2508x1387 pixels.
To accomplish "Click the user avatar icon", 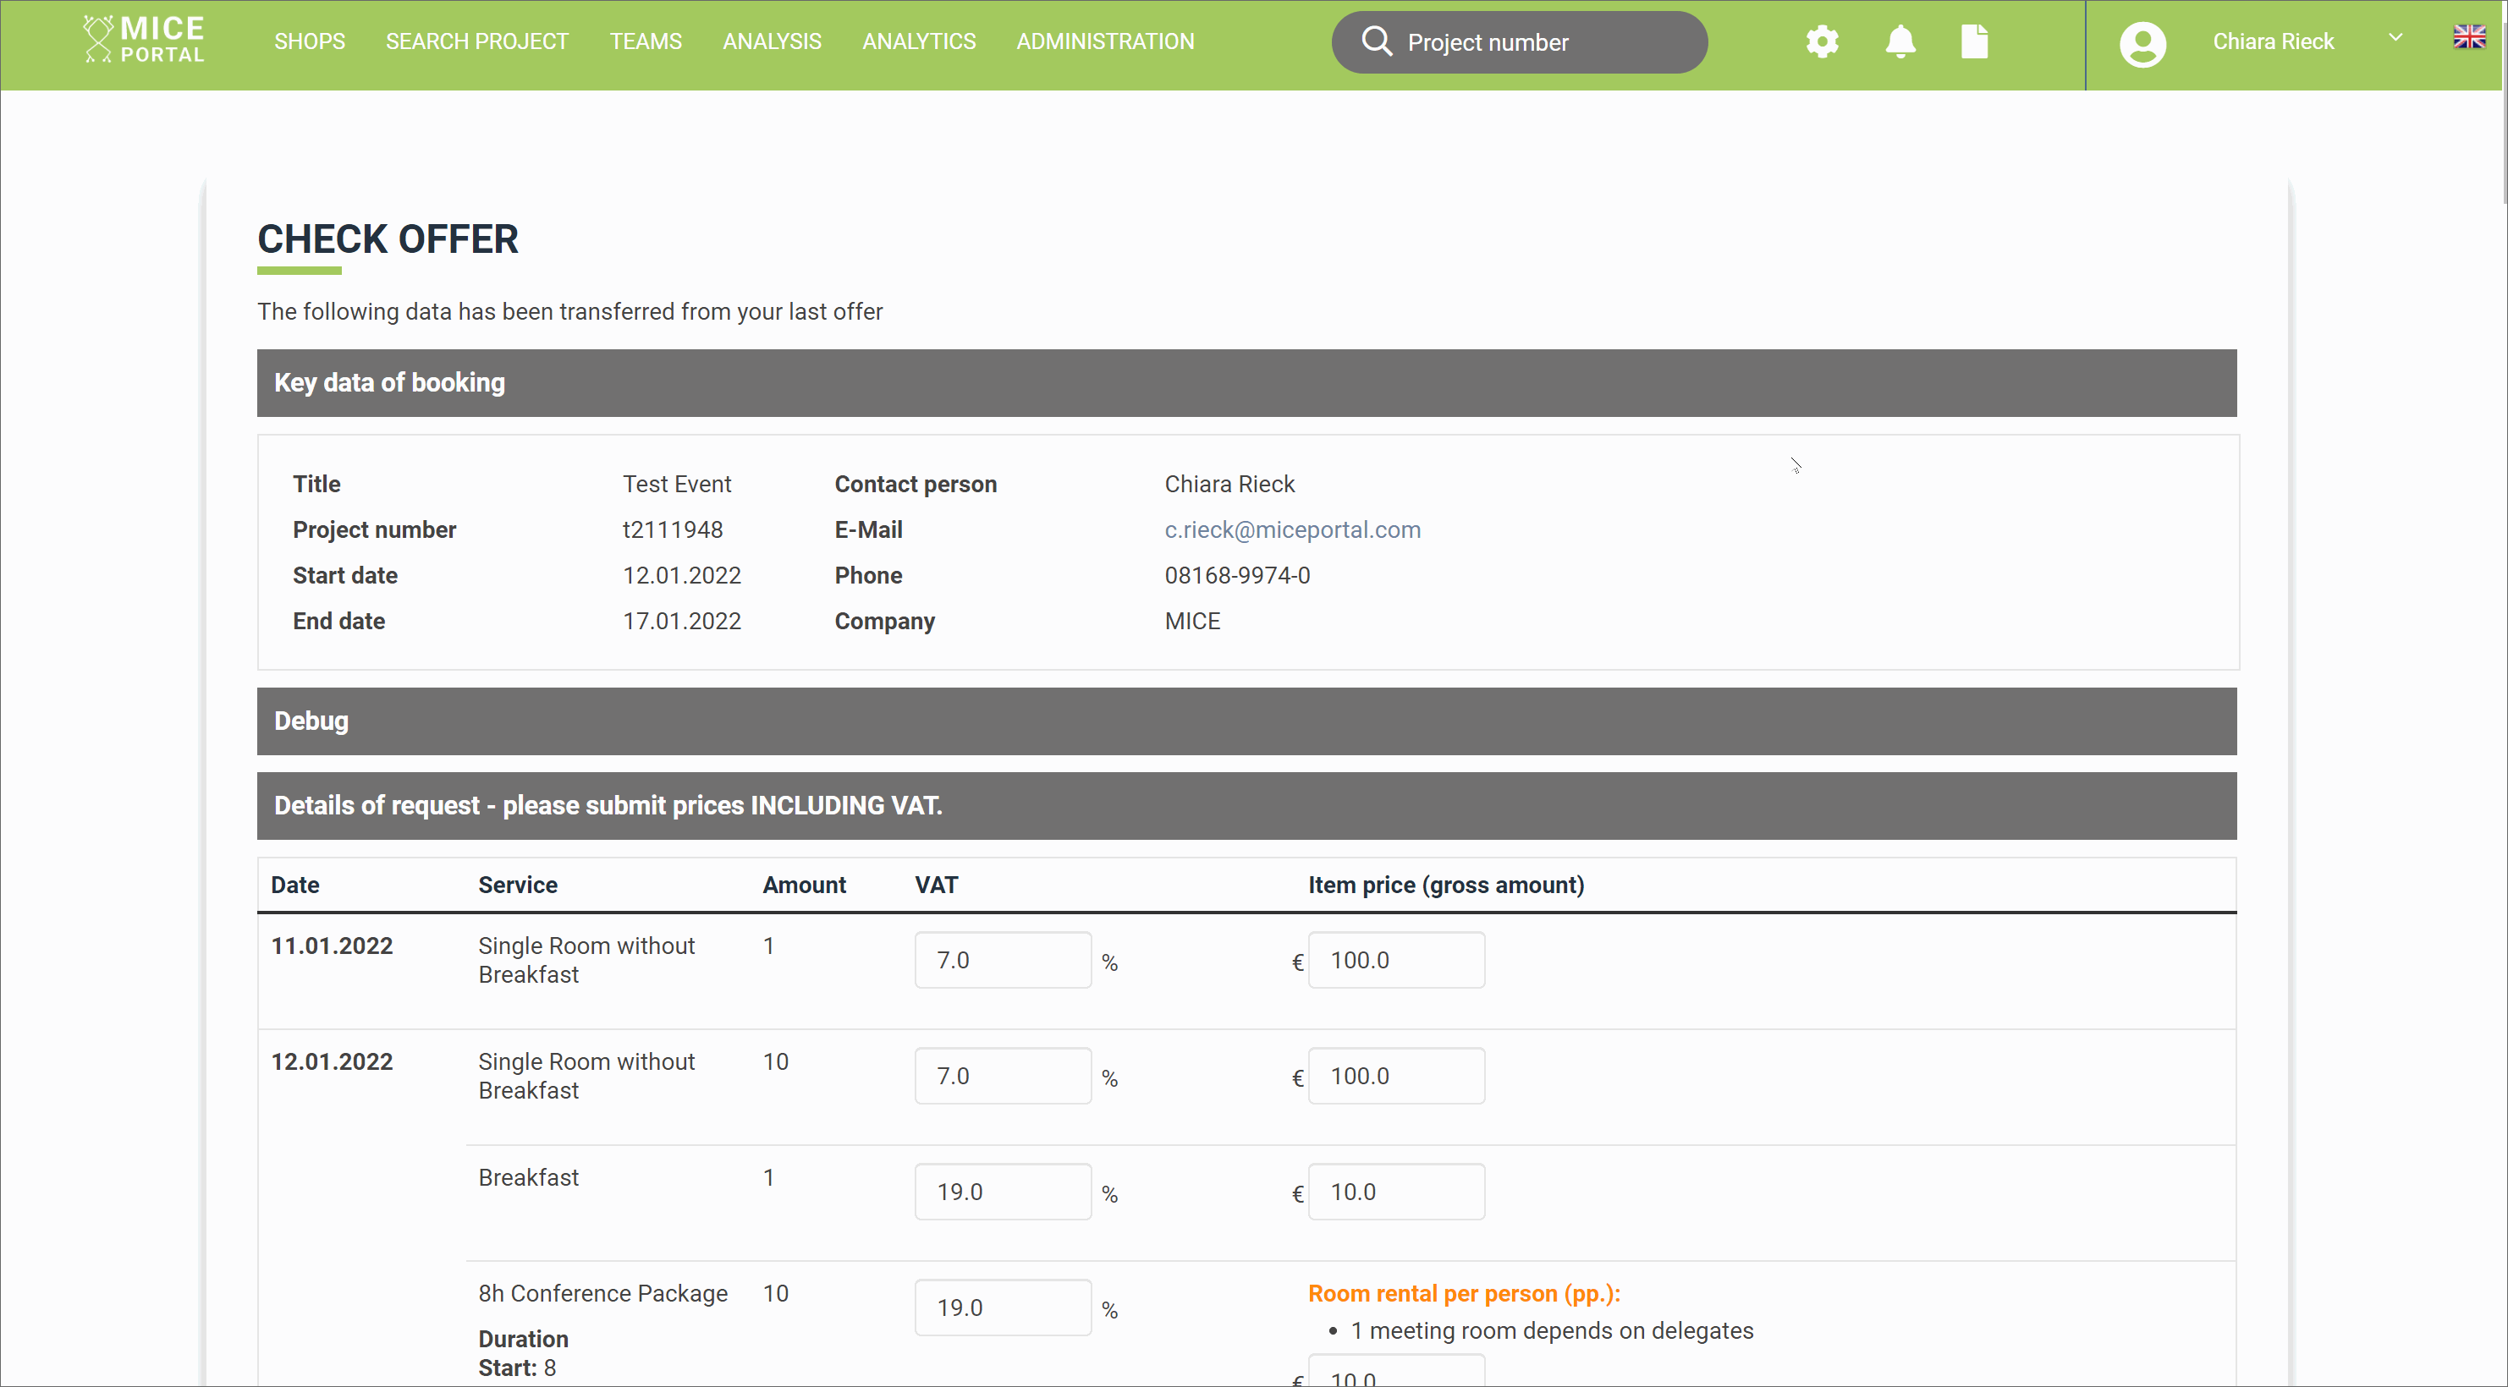I will (x=2142, y=44).
